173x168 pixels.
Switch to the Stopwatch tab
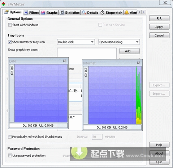pyautogui.click(x=111, y=13)
